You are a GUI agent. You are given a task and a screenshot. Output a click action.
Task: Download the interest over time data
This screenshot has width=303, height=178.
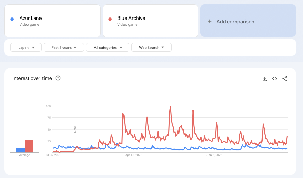tap(265, 79)
